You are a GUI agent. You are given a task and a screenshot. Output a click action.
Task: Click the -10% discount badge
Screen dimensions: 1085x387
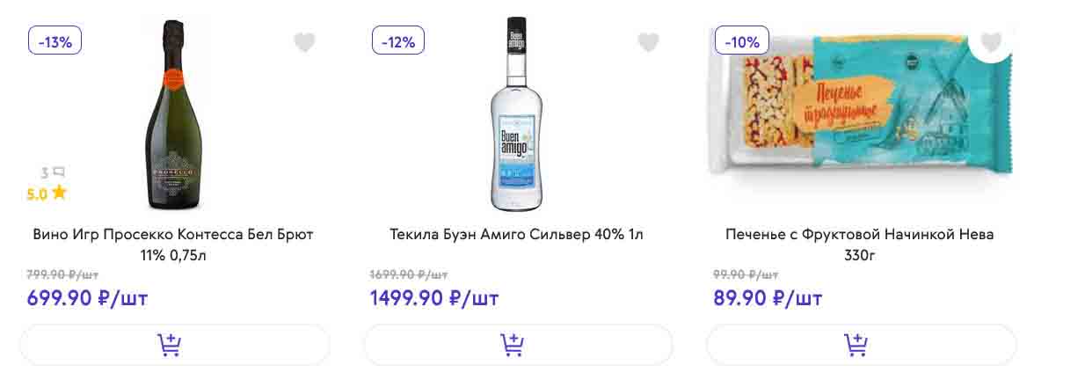coord(742,40)
